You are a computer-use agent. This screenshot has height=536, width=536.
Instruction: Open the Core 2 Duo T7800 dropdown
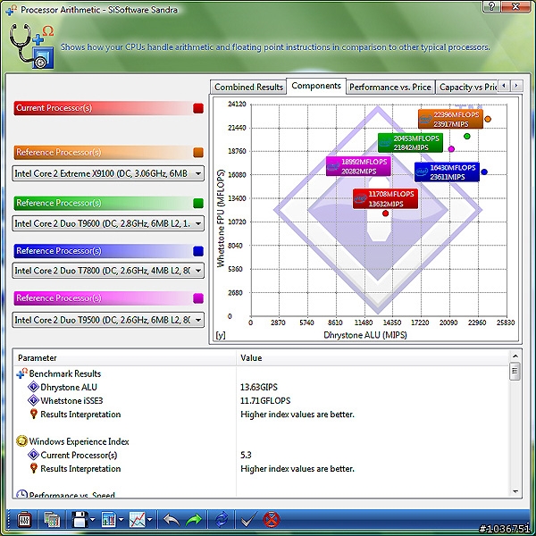tap(108, 271)
